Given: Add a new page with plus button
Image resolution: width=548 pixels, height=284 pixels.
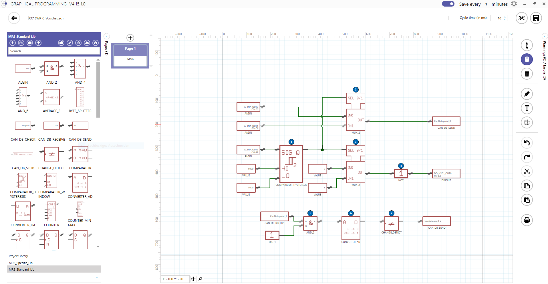Looking at the screenshot, I should (x=130, y=38).
